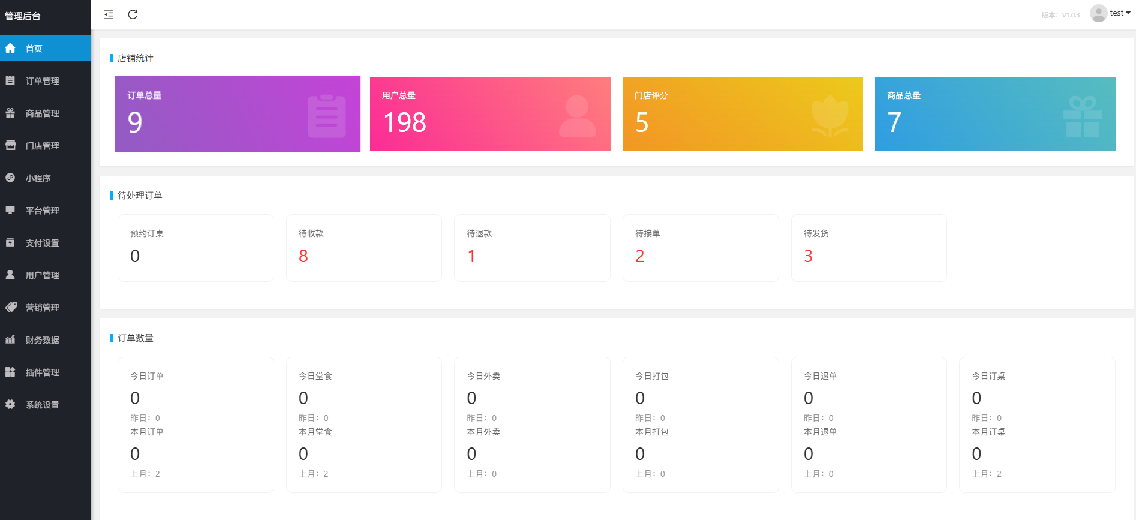Click the user avatar in top right
Image resolution: width=1136 pixels, height=520 pixels.
coord(1098,13)
